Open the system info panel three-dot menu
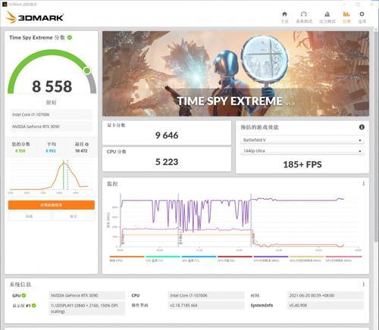The image size is (379, 330). (x=364, y=285)
